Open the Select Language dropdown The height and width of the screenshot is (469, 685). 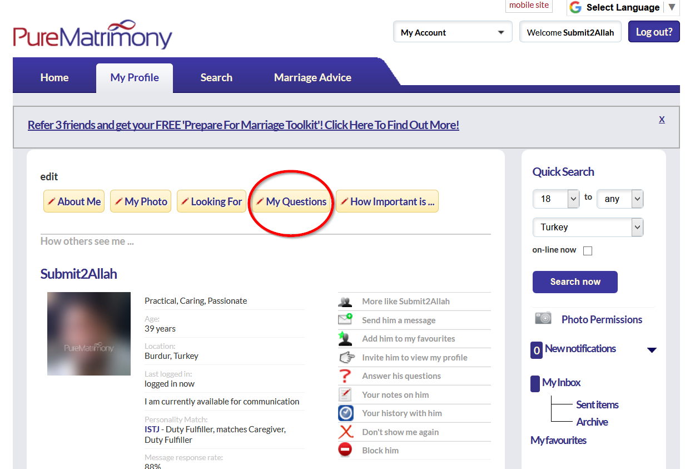click(623, 7)
